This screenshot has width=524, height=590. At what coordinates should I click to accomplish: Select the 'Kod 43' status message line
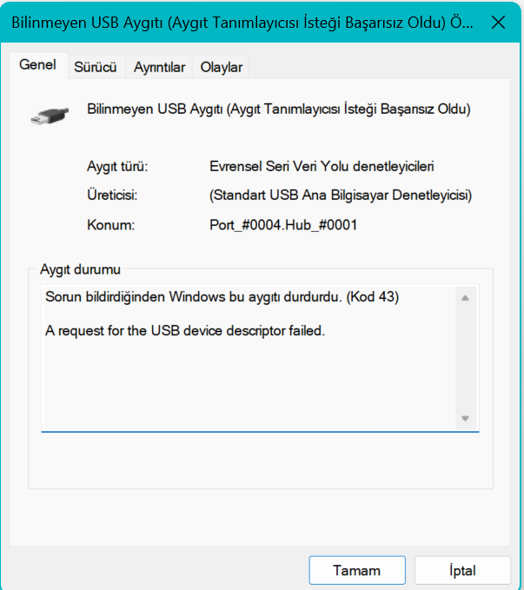click(222, 297)
